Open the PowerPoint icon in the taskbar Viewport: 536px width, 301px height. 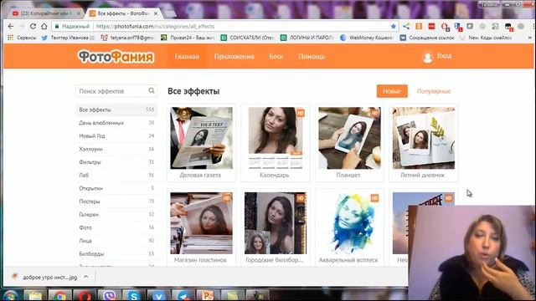click(208, 295)
